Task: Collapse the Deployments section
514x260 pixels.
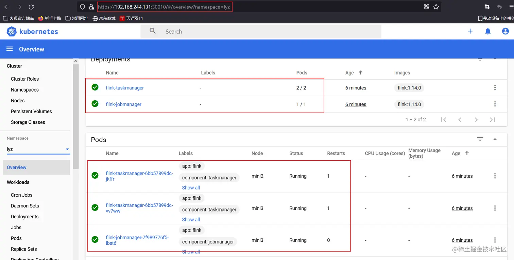Action: 495,59
